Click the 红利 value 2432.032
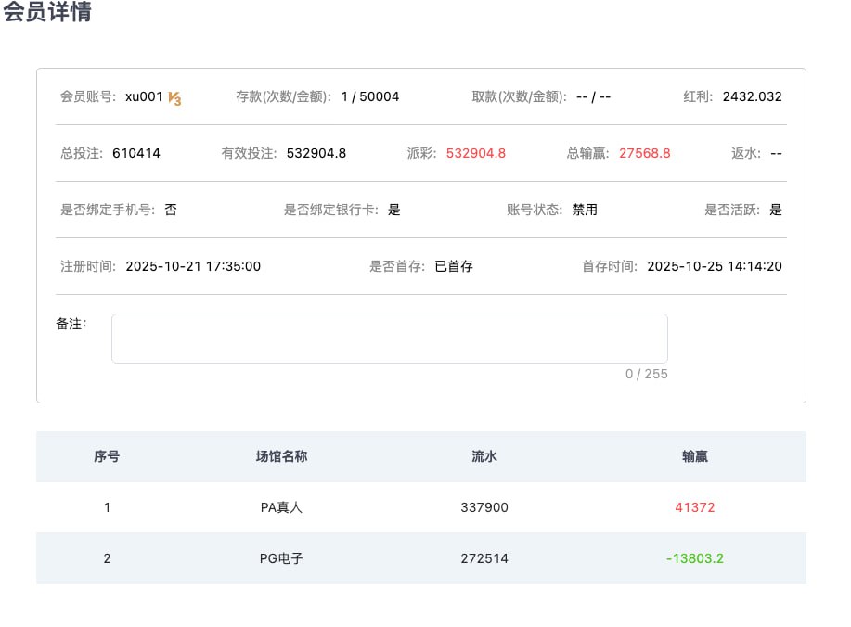The width and height of the screenshot is (851, 627). pos(752,96)
